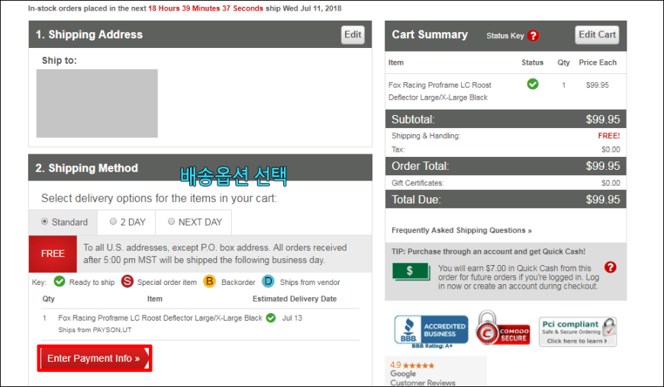Click the Status Key red question mark icon

[x=533, y=36]
